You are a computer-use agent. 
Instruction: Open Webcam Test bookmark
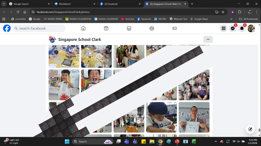178,19
